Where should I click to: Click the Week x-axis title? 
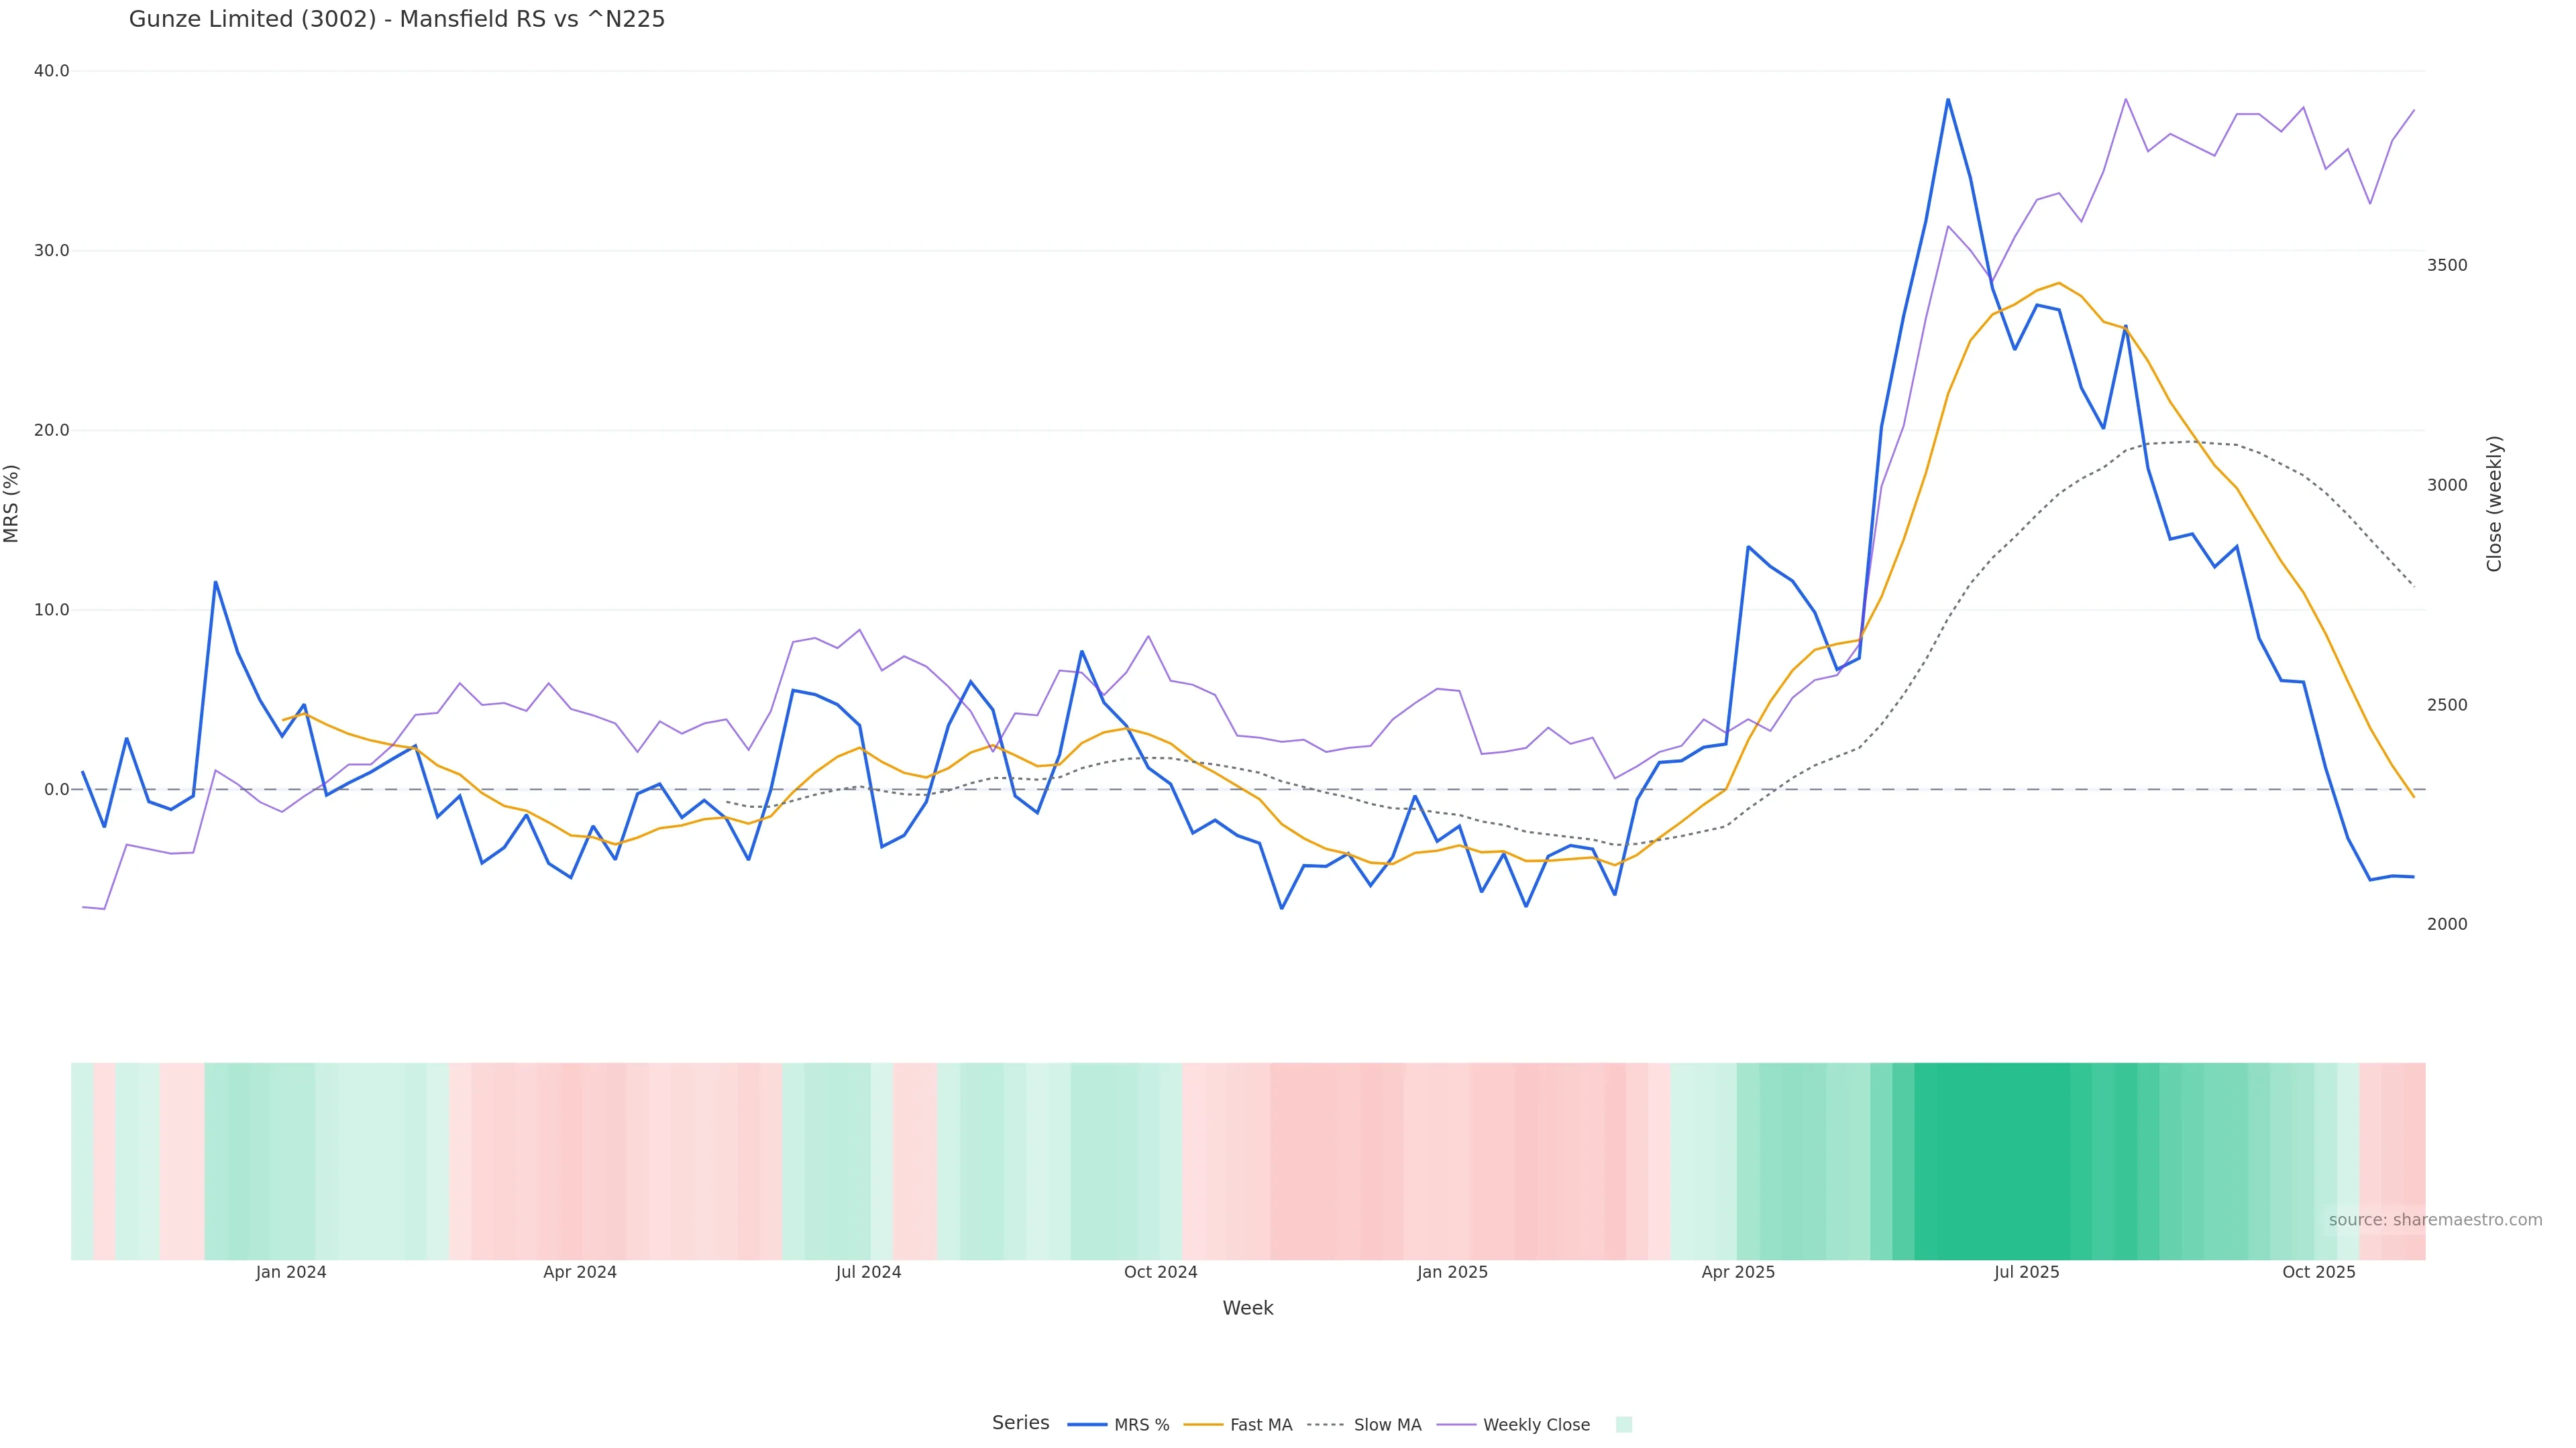[1247, 1308]
